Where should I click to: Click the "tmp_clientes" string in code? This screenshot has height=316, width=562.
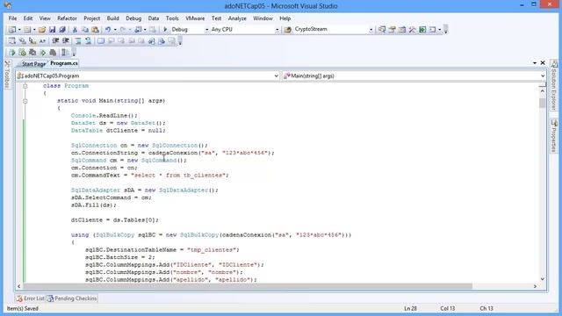212,249
